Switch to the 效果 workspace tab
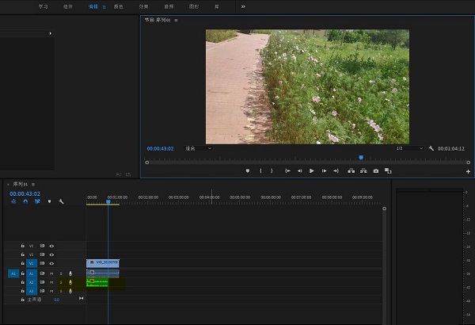 pos(143,6)
